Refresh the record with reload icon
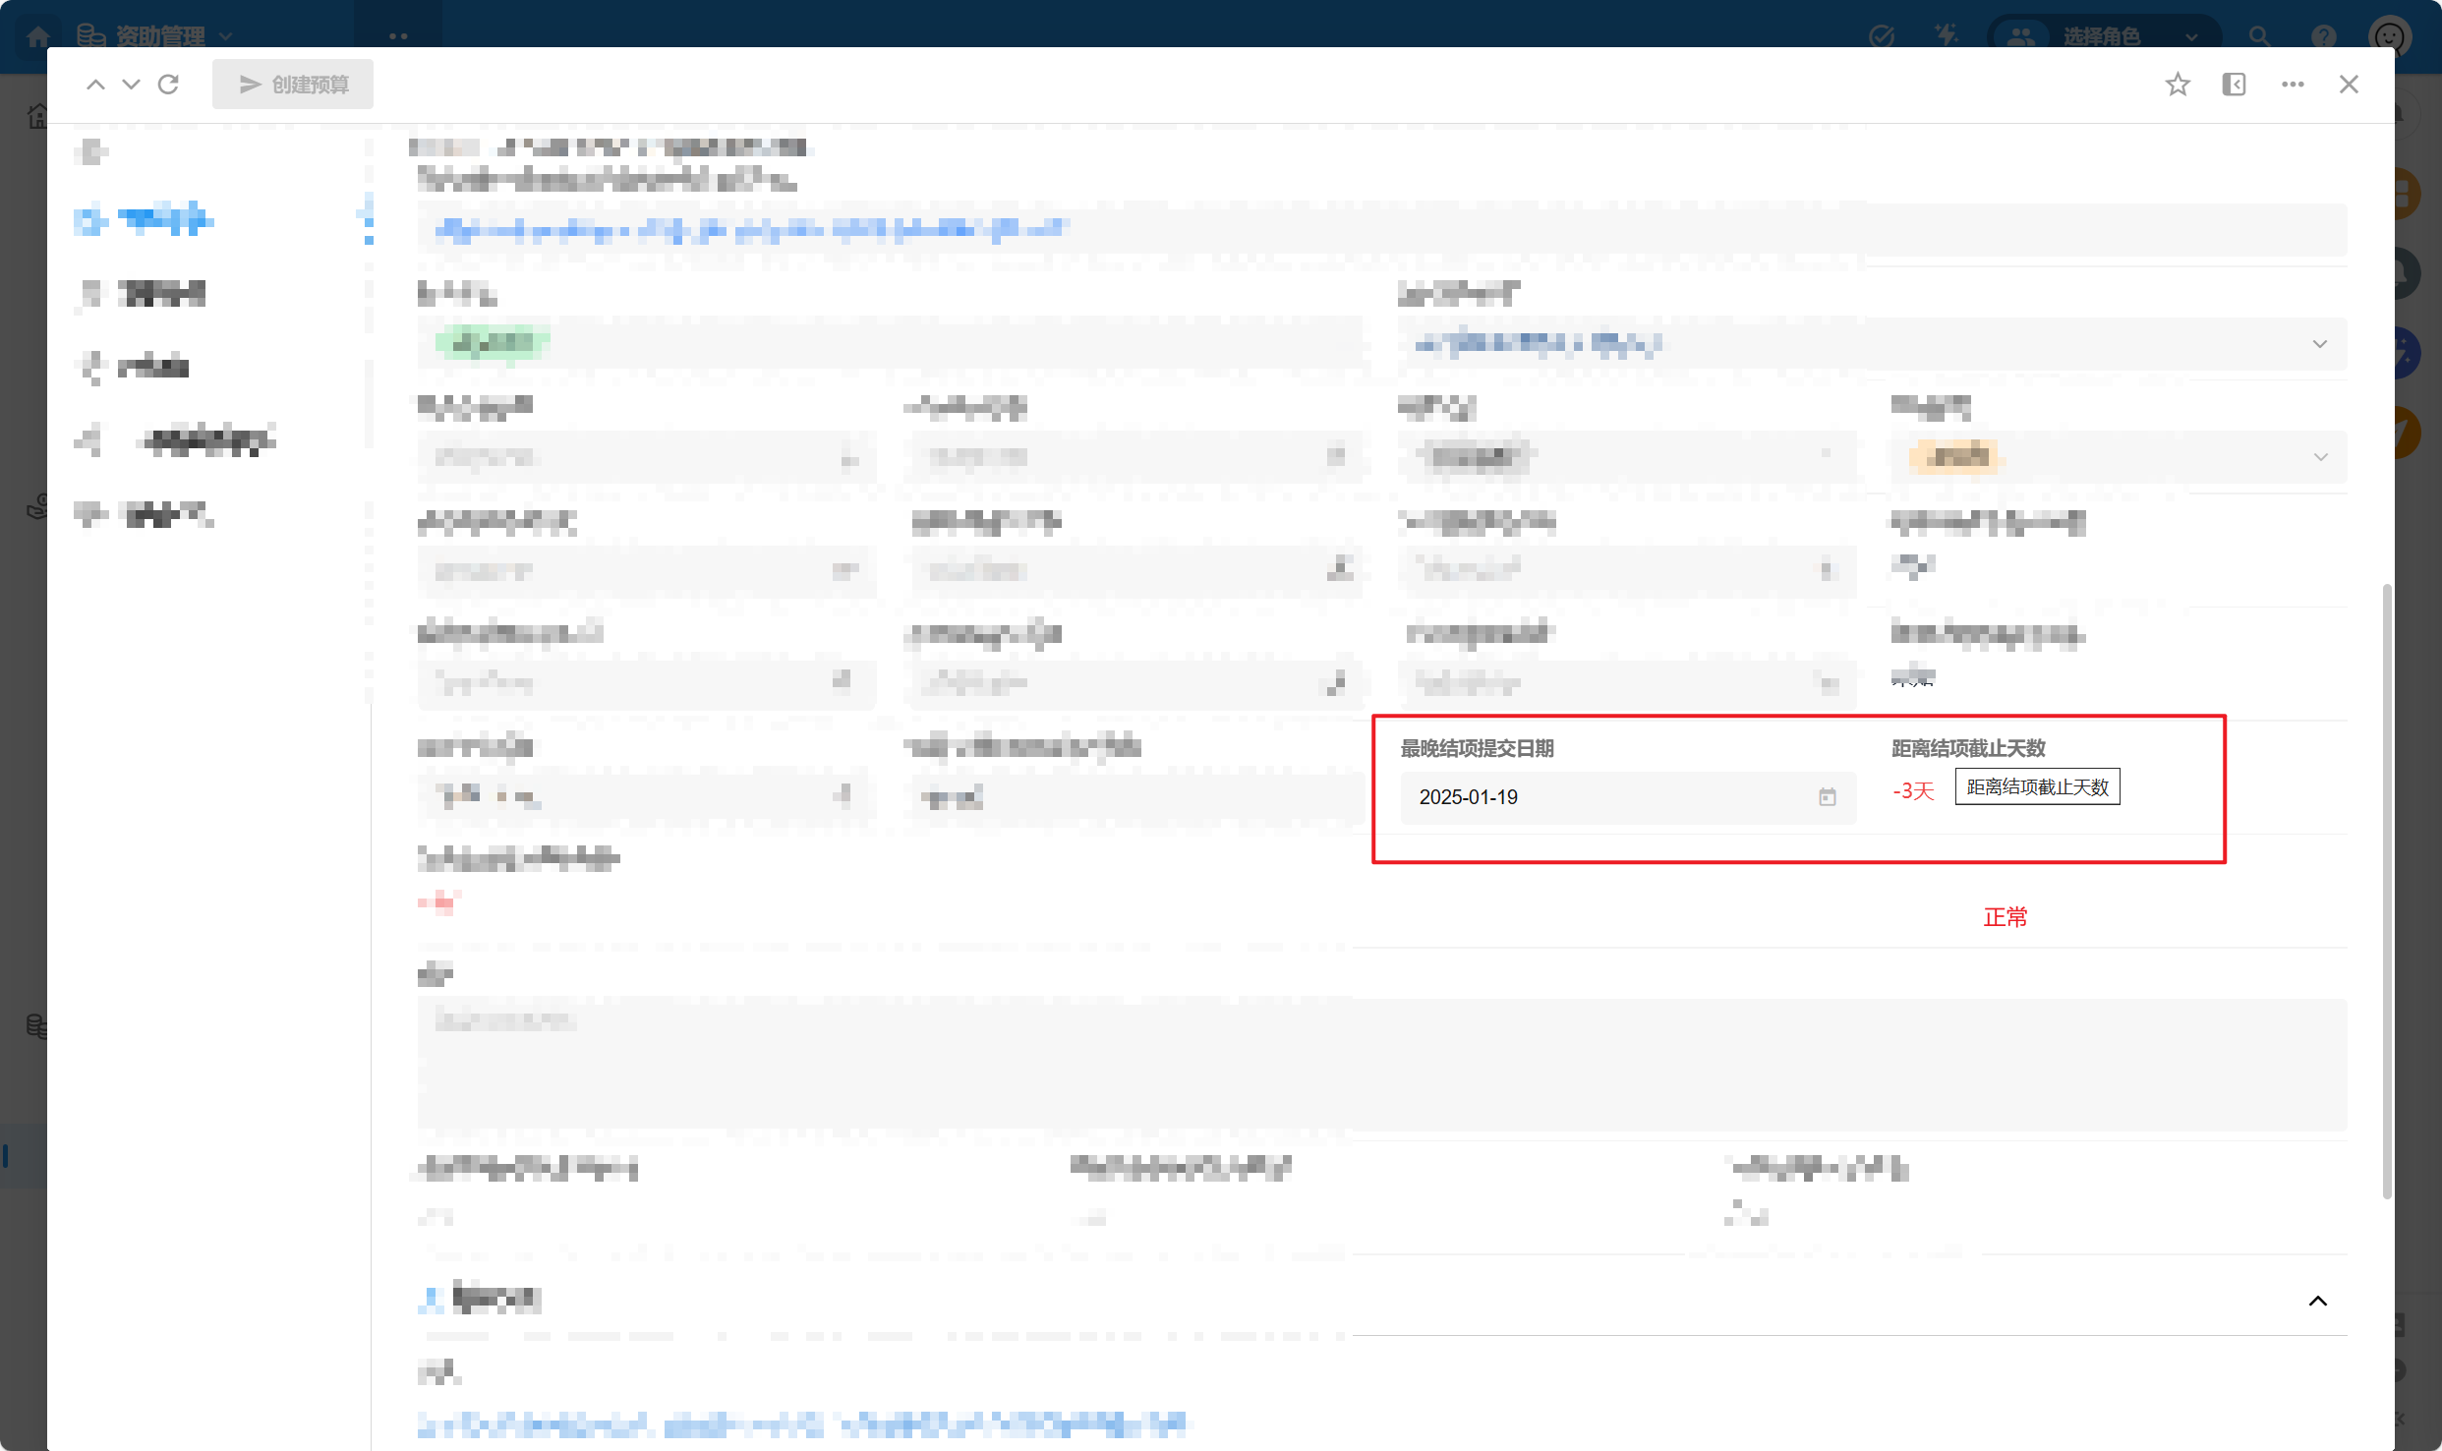 [169, 85]
